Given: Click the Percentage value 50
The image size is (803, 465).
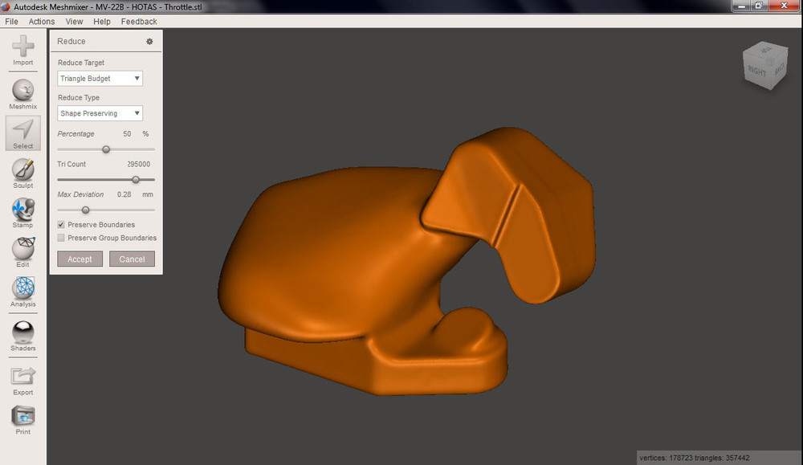Looking at the screenshot, I should pos(127,133).
